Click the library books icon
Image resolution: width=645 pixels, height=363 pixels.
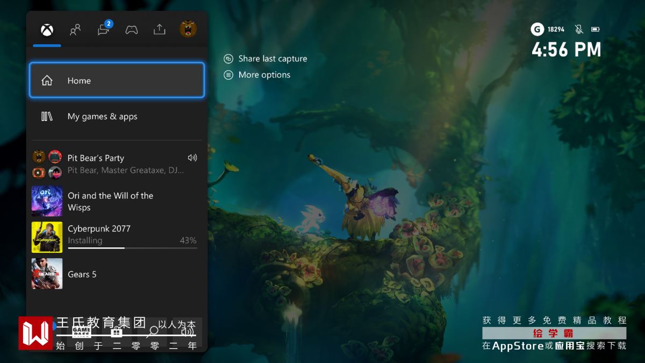pyautogui.click(x=47, y=116)
